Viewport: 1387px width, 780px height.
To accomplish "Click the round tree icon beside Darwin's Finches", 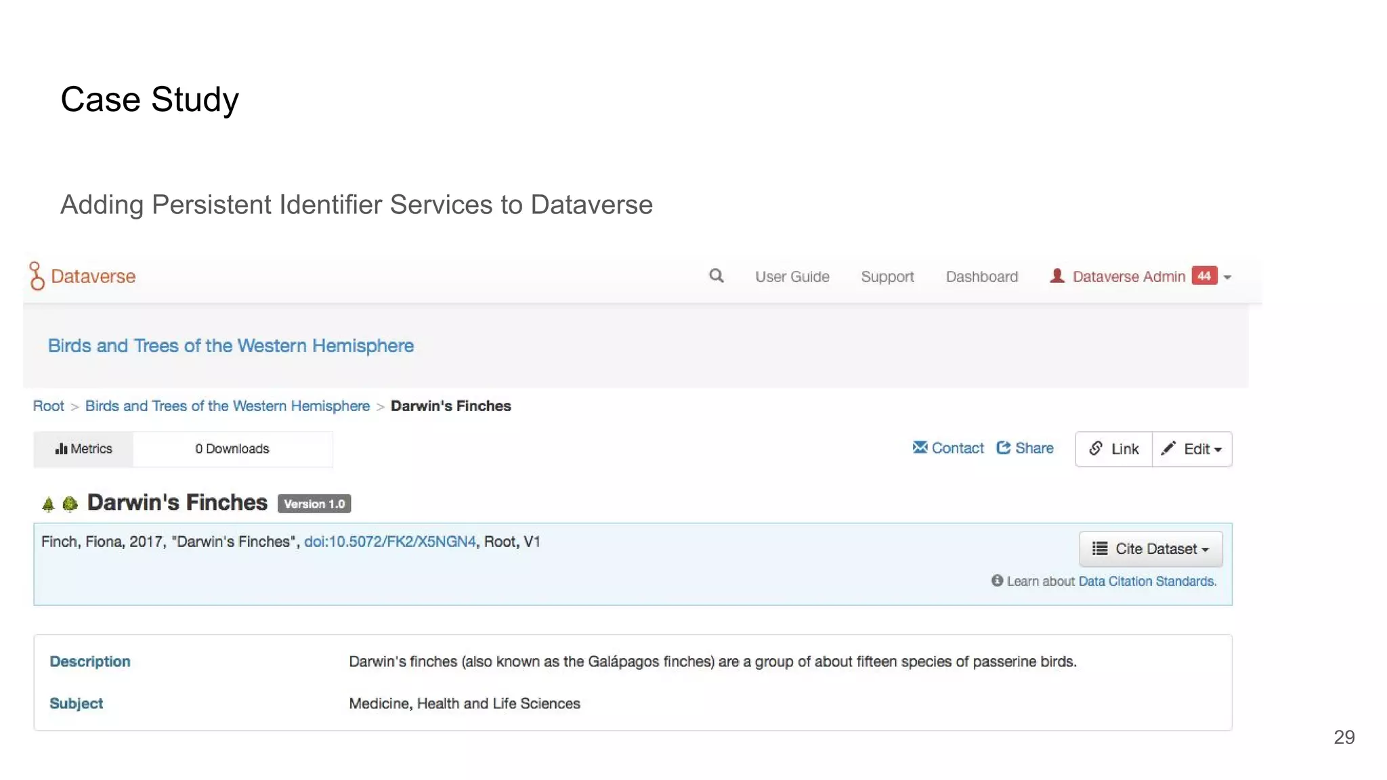I will (x=70, y=504).
